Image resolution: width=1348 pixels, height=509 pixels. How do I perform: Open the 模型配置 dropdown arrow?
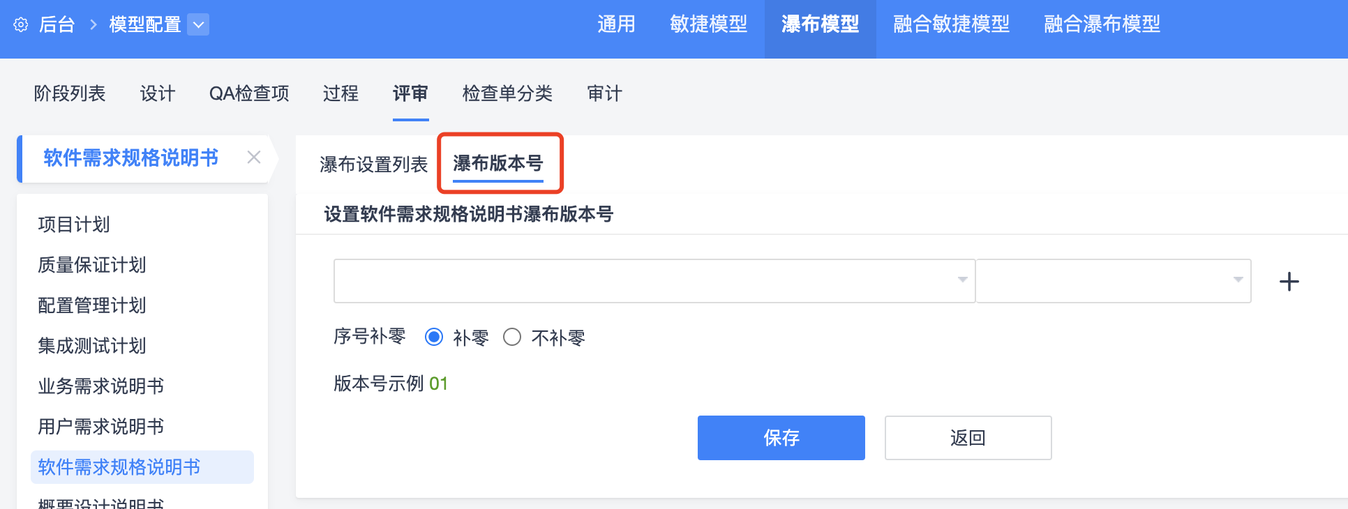click(199, 25)
